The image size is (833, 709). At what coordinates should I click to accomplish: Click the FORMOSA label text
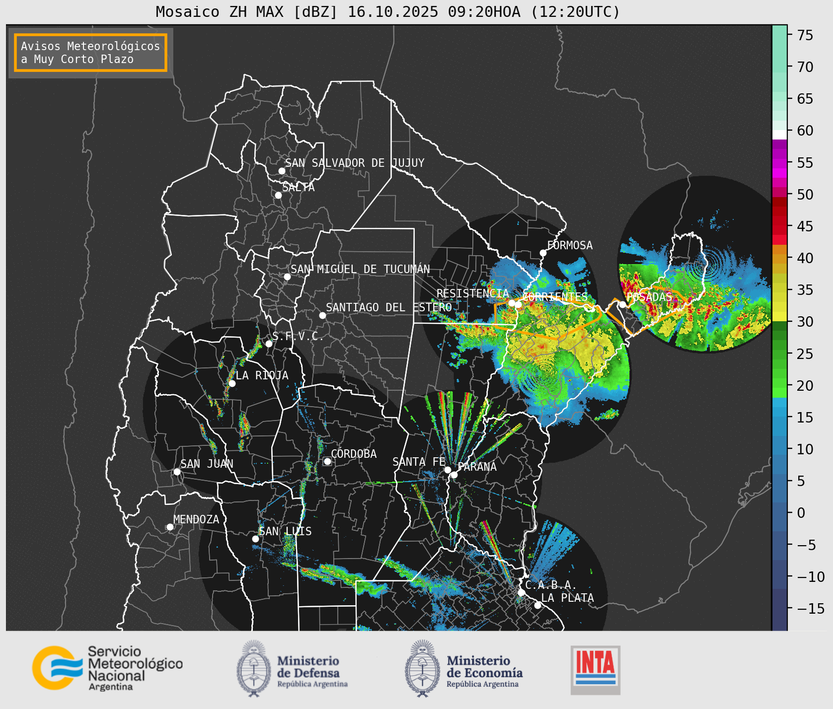(570, 245)
